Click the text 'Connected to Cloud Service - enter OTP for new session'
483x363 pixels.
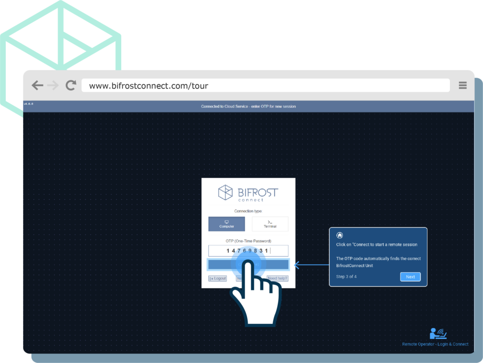click(x=248, y=106)
